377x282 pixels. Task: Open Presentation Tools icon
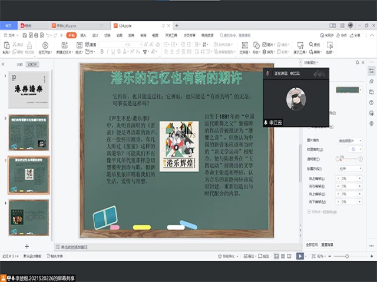300,45
